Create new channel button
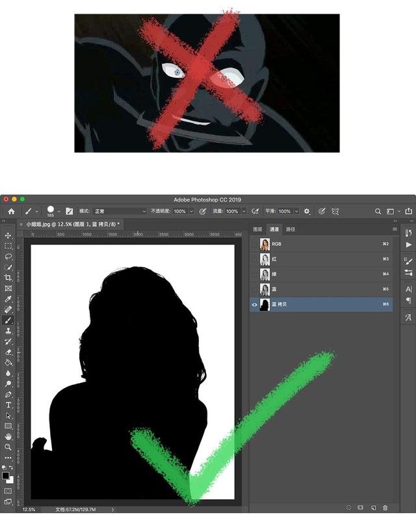 point(373,507)
